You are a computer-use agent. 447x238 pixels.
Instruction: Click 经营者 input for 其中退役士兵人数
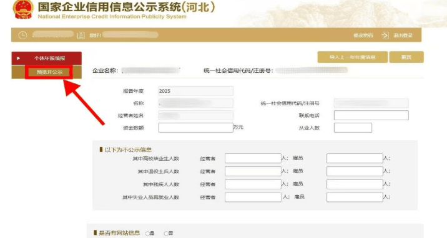(253, 171)
